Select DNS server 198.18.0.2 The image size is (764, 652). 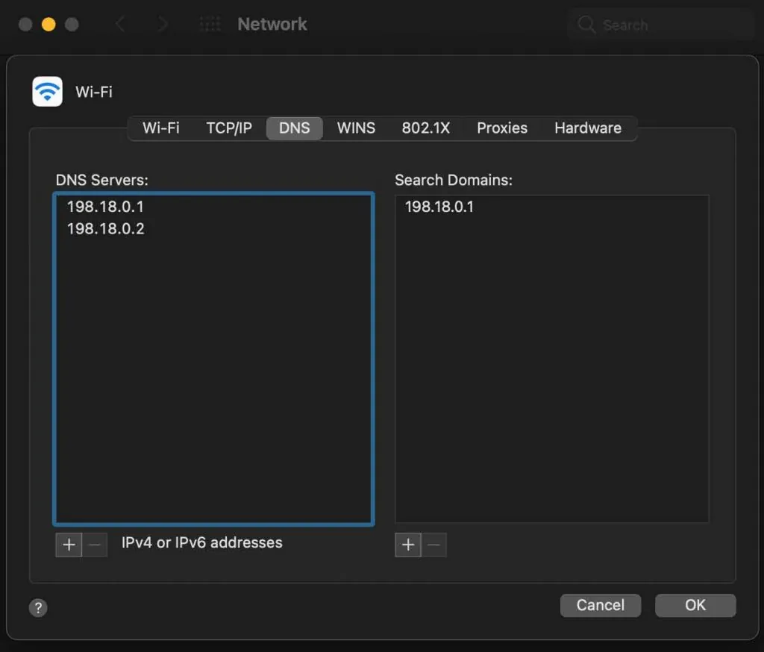click(x=213, y=228)
